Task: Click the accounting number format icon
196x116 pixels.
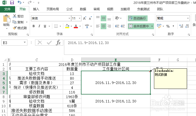Action: [159, 26]
